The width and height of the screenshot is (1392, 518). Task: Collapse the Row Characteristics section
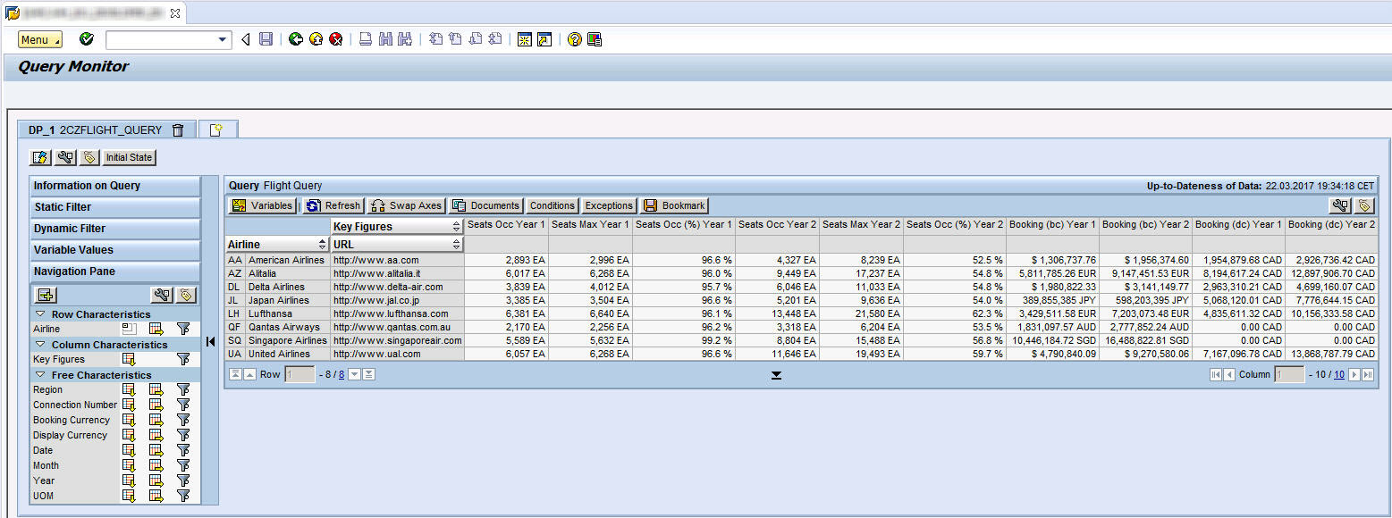tap(38, 313)
